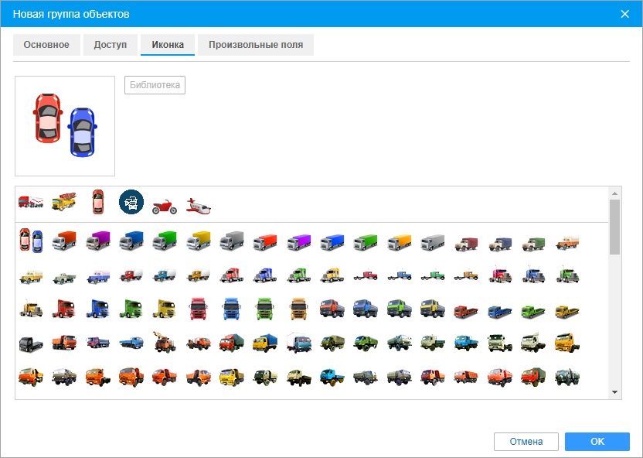Pick teal-cab truck with white box van
The height and width of the screenshot is (458, 643).
pyautogui.click(x=298, y=343)
